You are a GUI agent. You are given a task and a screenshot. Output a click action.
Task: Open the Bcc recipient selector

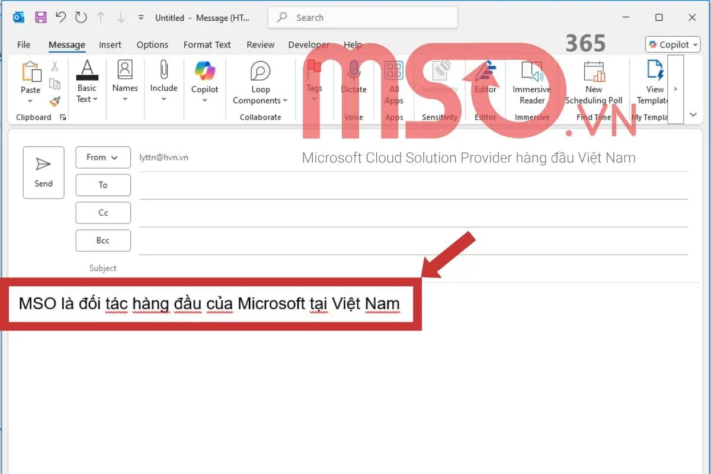tap(103, 240)
